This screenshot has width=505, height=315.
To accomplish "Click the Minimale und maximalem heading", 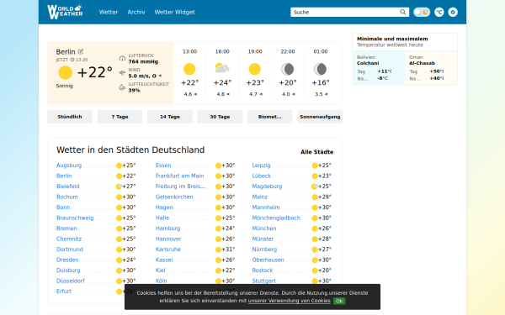I will (x=392, y=39).
